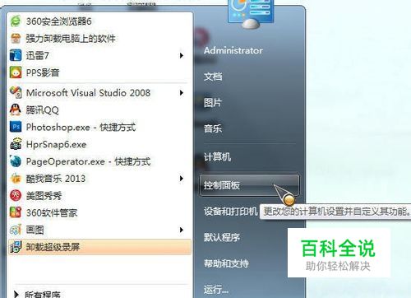
Task: Click the 卸载超级录屏 icon
Action: click(16, 247)
